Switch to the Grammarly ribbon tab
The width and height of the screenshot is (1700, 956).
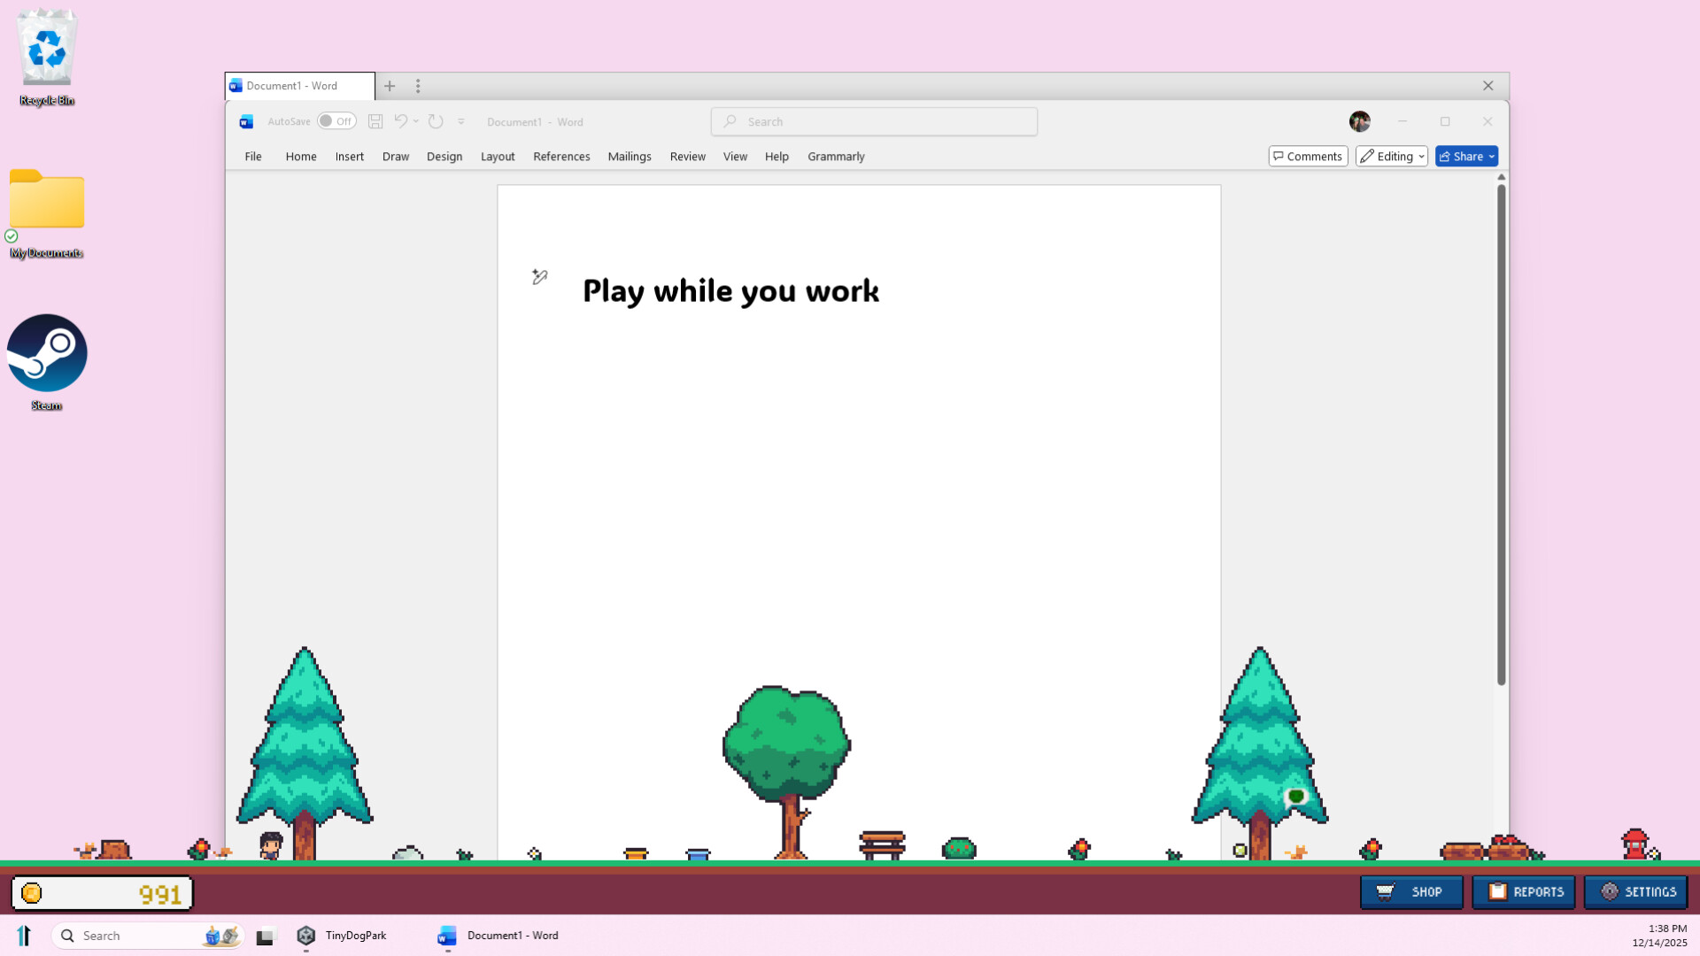(835, 156)
